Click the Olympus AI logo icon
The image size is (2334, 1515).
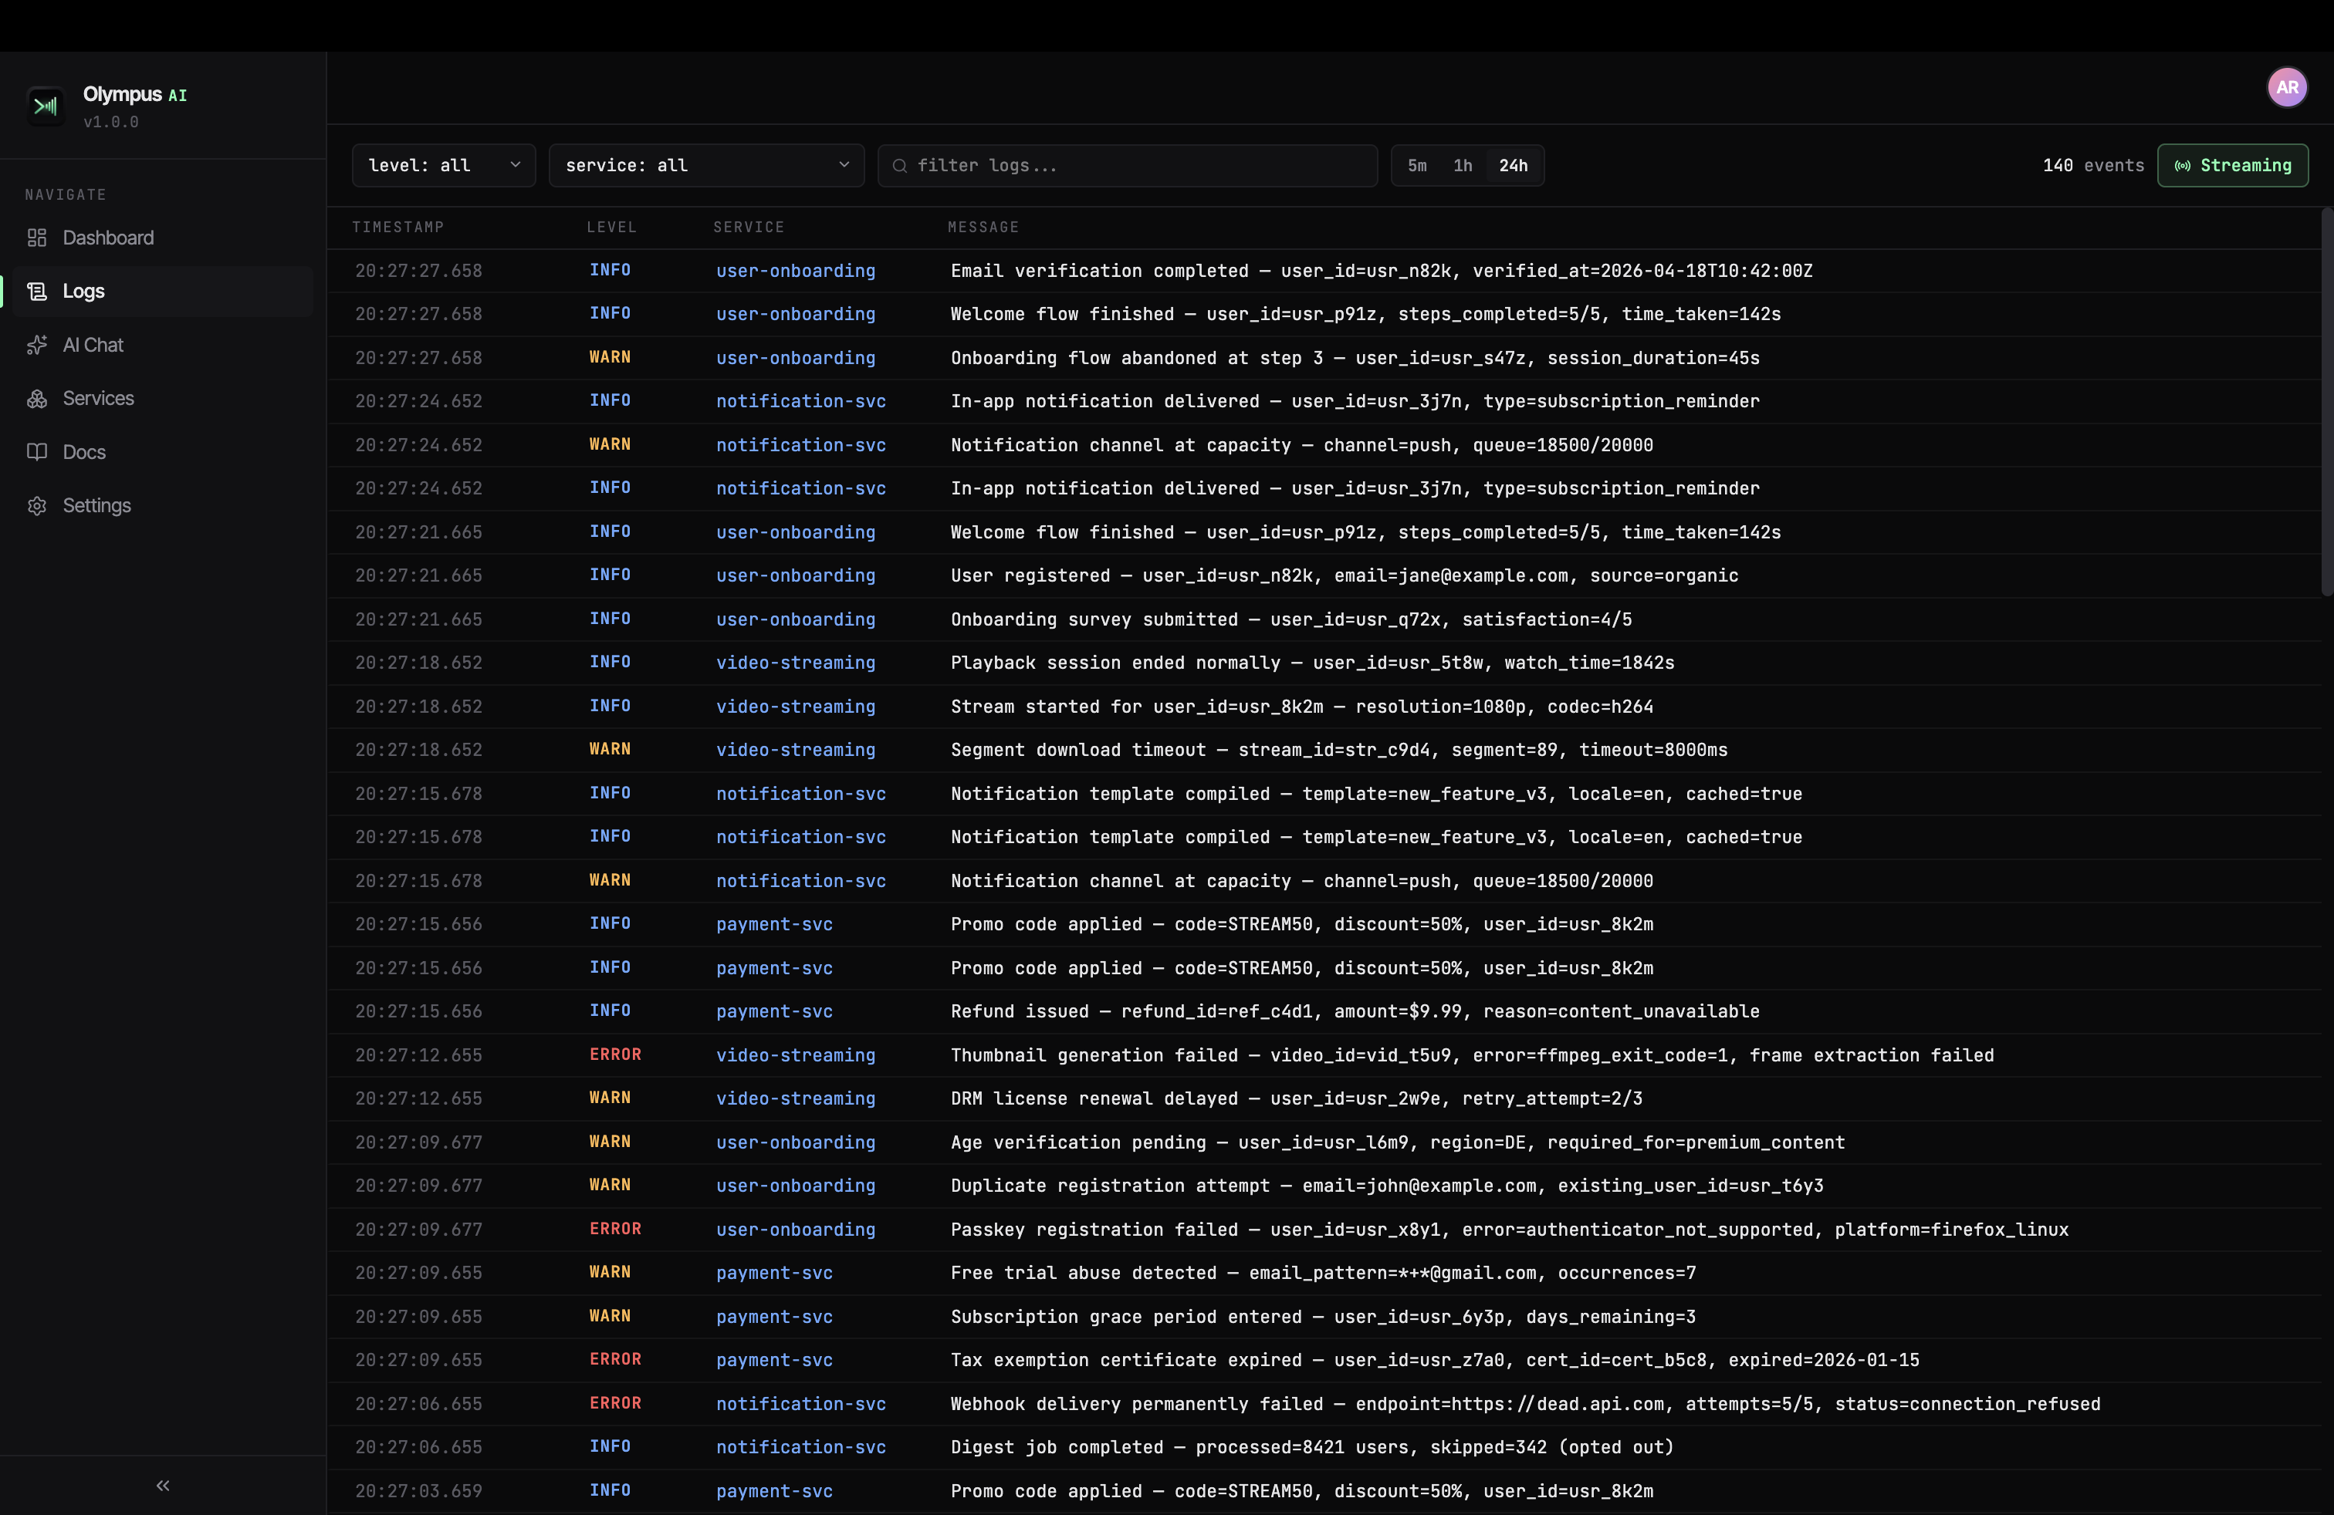click(45, 106)
